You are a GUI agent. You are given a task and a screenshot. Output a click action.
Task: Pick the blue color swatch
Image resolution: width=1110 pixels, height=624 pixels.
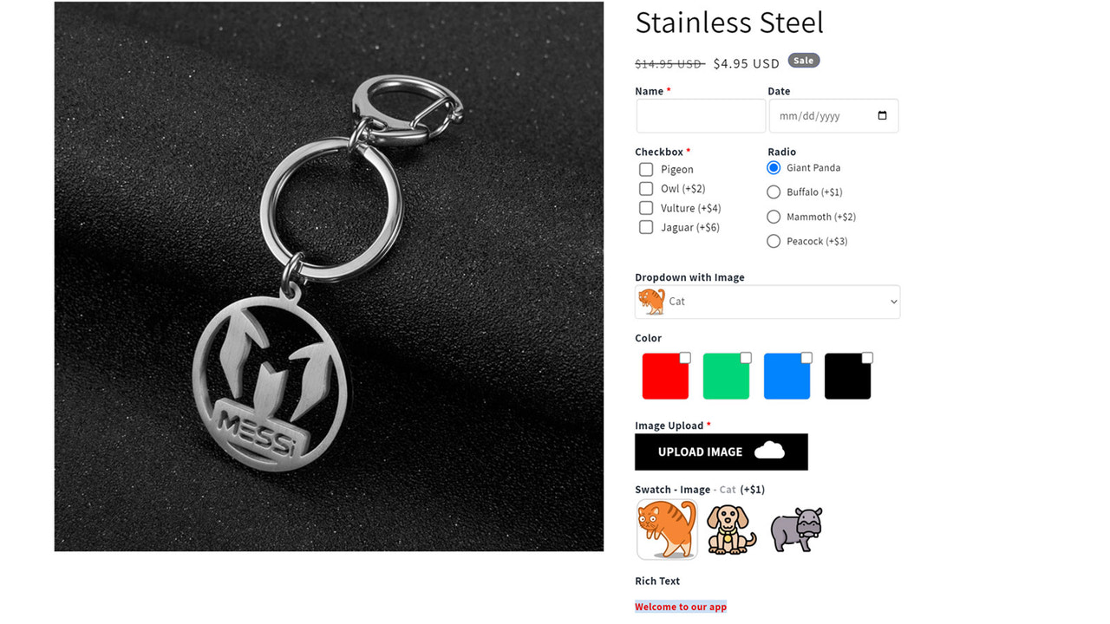pyautogui.click(x=787, y=376)
